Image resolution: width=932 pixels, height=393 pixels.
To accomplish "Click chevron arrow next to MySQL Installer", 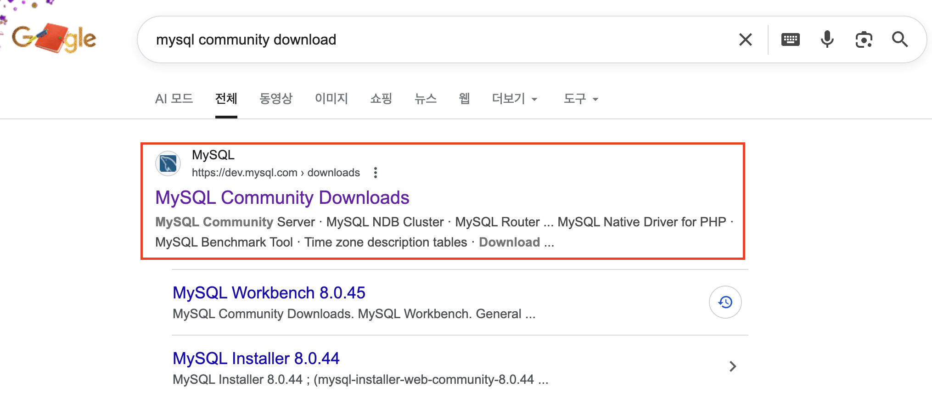I will pyautogui.click(x=733, y=366).
